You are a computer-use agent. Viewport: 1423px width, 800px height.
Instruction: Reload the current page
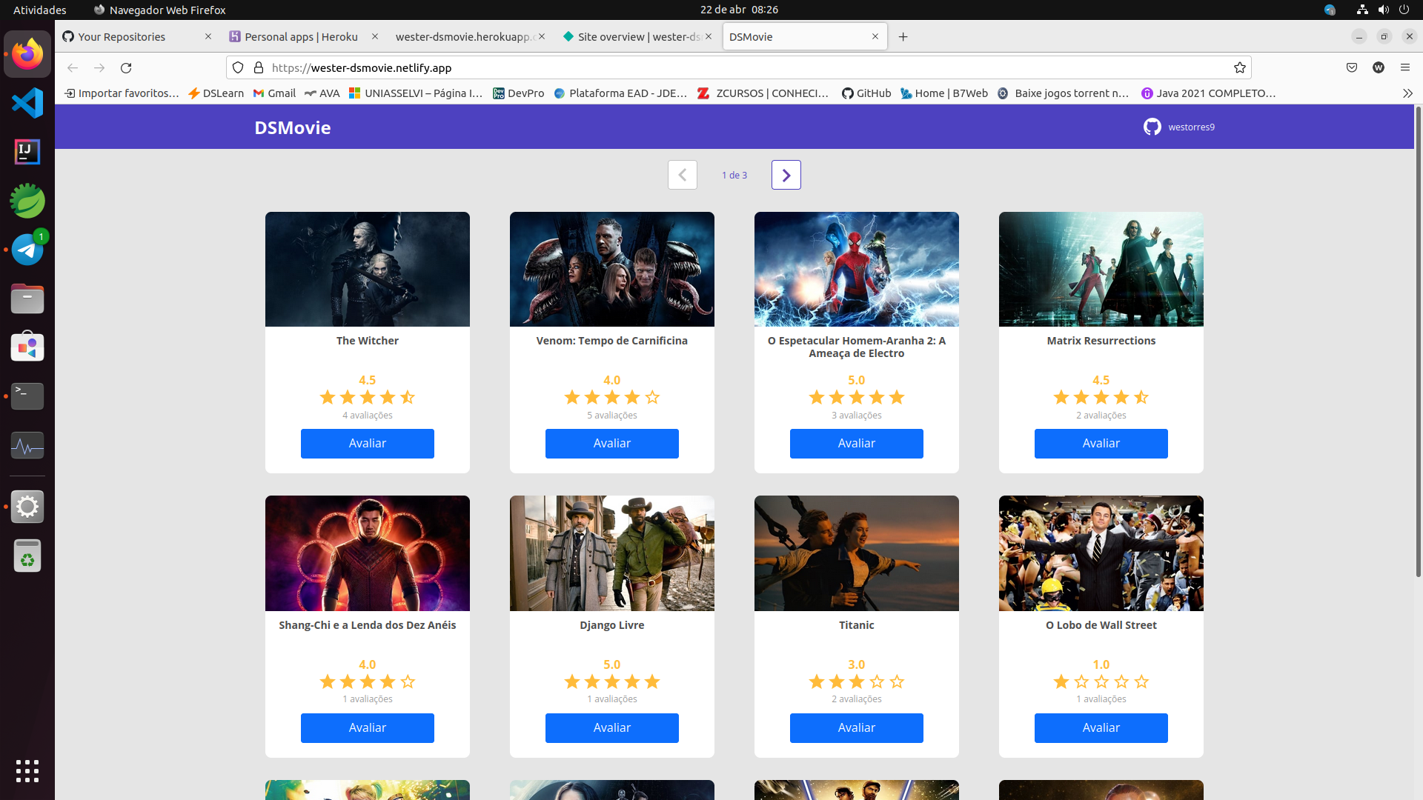(126, 67)
